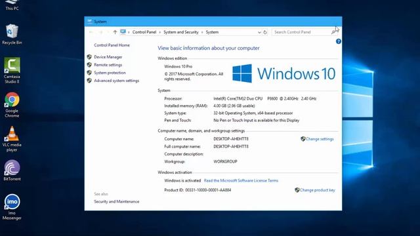Image resolution: width=420 pixels, height=236 pixels.
Task: Select System and Security breadcrumb
Action: point(181,32)
